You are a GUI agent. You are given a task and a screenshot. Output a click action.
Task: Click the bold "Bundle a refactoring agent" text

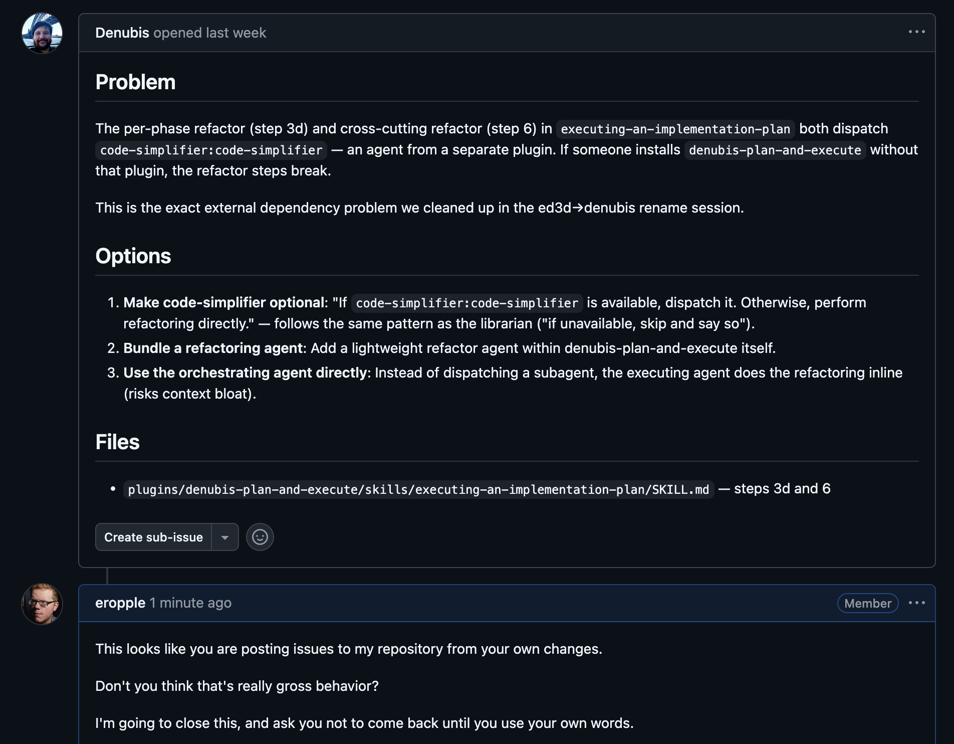tap(213, 348)
